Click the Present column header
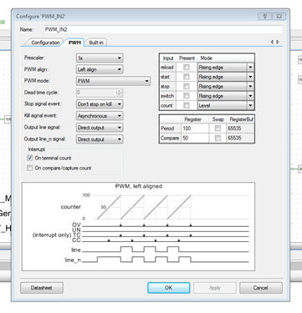Viewport: 302px width, 313px height. [187, 58]
